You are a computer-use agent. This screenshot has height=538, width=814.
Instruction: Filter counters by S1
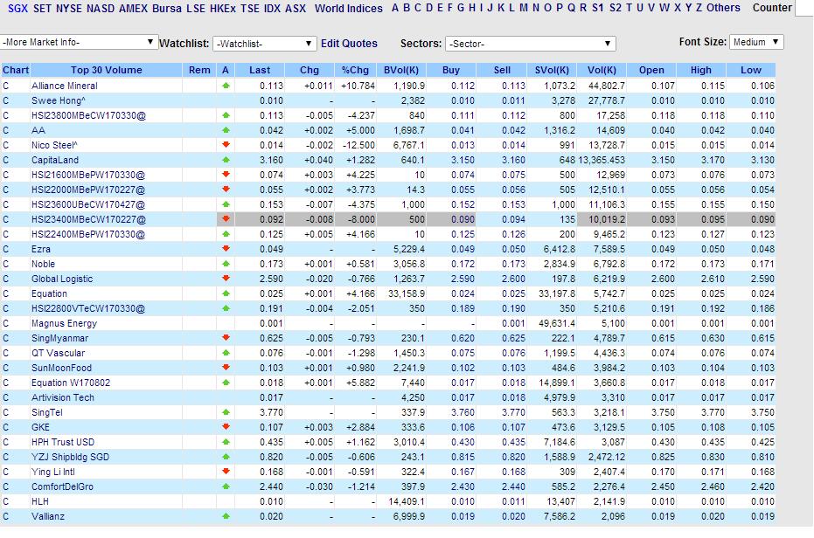598,8
